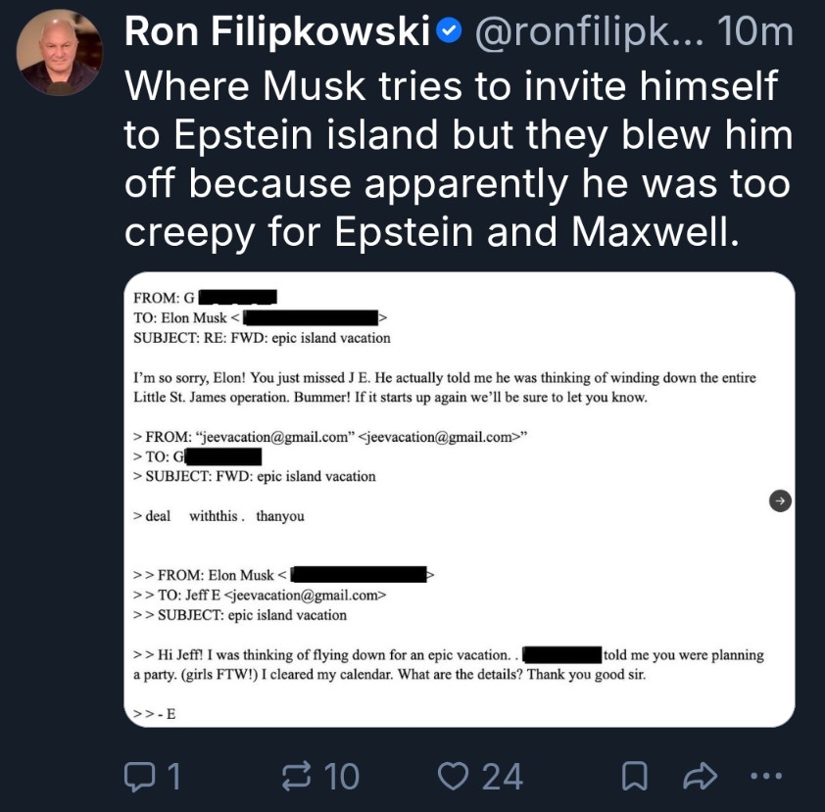This screenshot has height=812, width=825.
Task: Bookmark this tweet
Action: pyautogui.click(x=634, y=777)
